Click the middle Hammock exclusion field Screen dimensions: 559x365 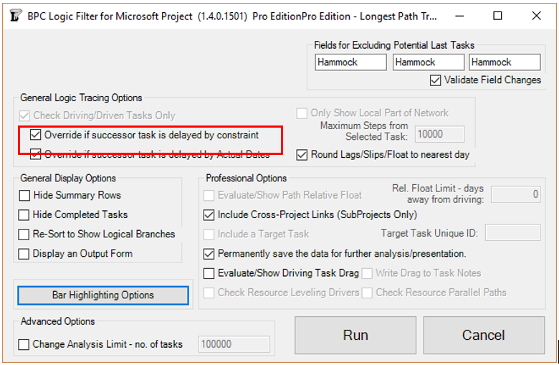click(428, 62)
